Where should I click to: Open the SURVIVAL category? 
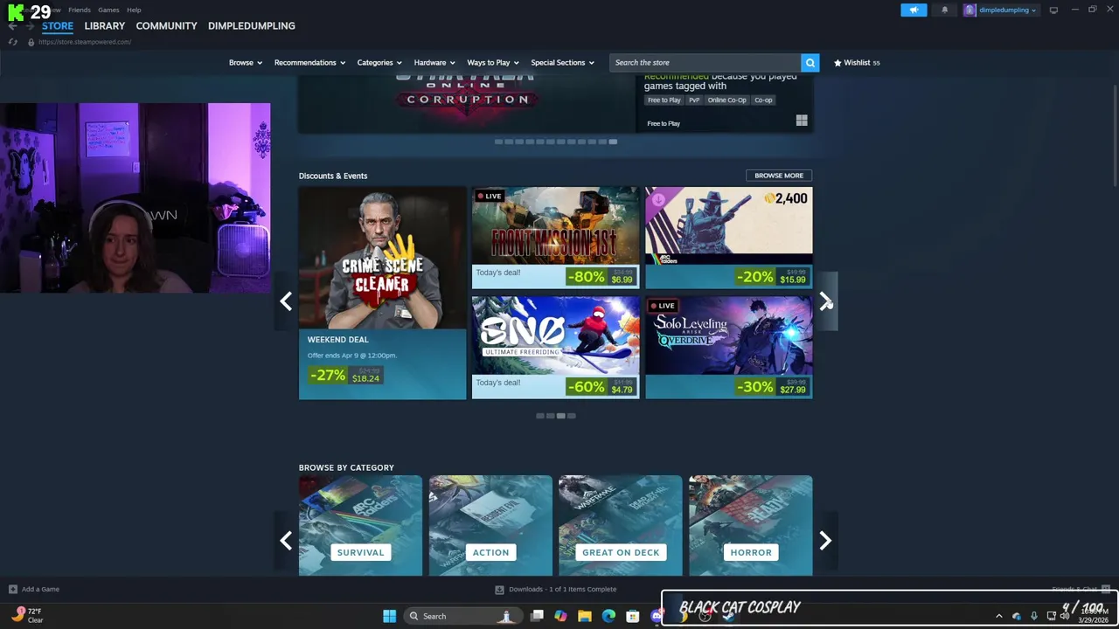(x=360, y=525)
